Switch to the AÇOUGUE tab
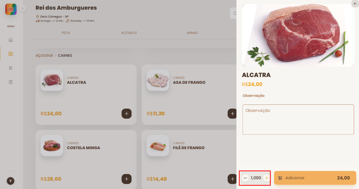This screenshot has height=189, width=359. coord(129,33)
